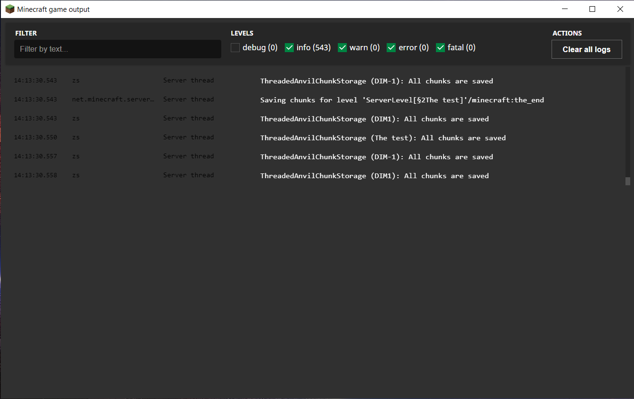Click the Clear all logs button

[x=587, y=49]
